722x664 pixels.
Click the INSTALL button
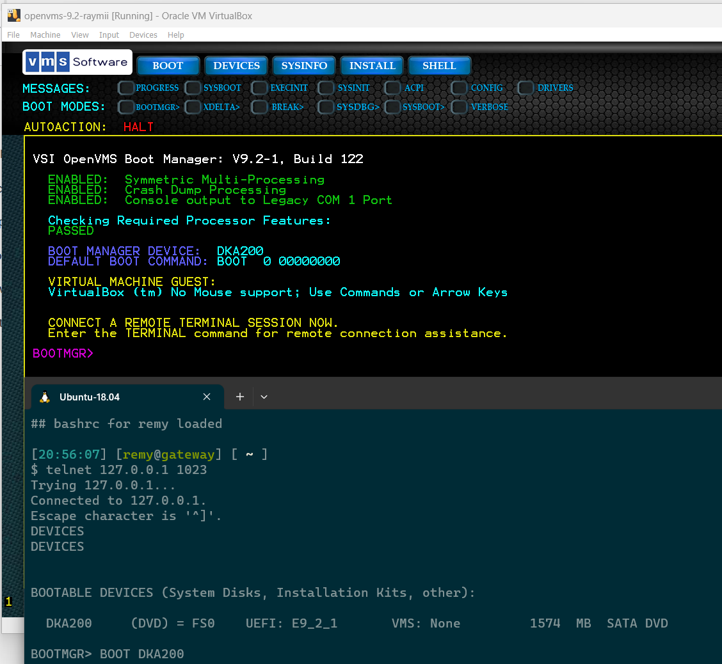pyautogui.click(x=372, y=66)
